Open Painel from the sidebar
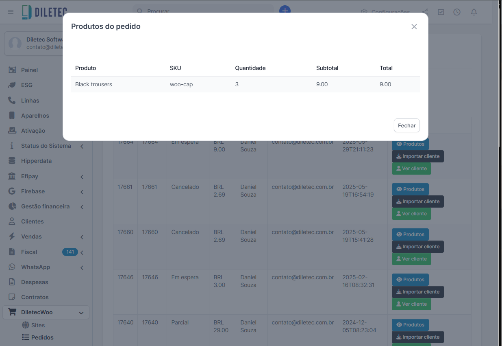Image resolution: width=502 pixels, height=346 pixels. tap(29, 70)
